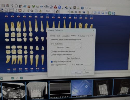
Task: Click the dark bar chart icon
Action: [x=2, y=10]
